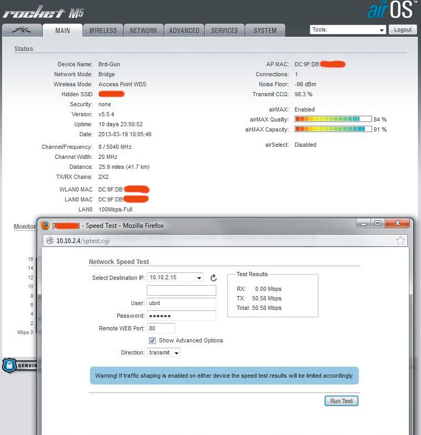Bookmark page with the star icon
421x435 pixels.
[x=400, y=240]
